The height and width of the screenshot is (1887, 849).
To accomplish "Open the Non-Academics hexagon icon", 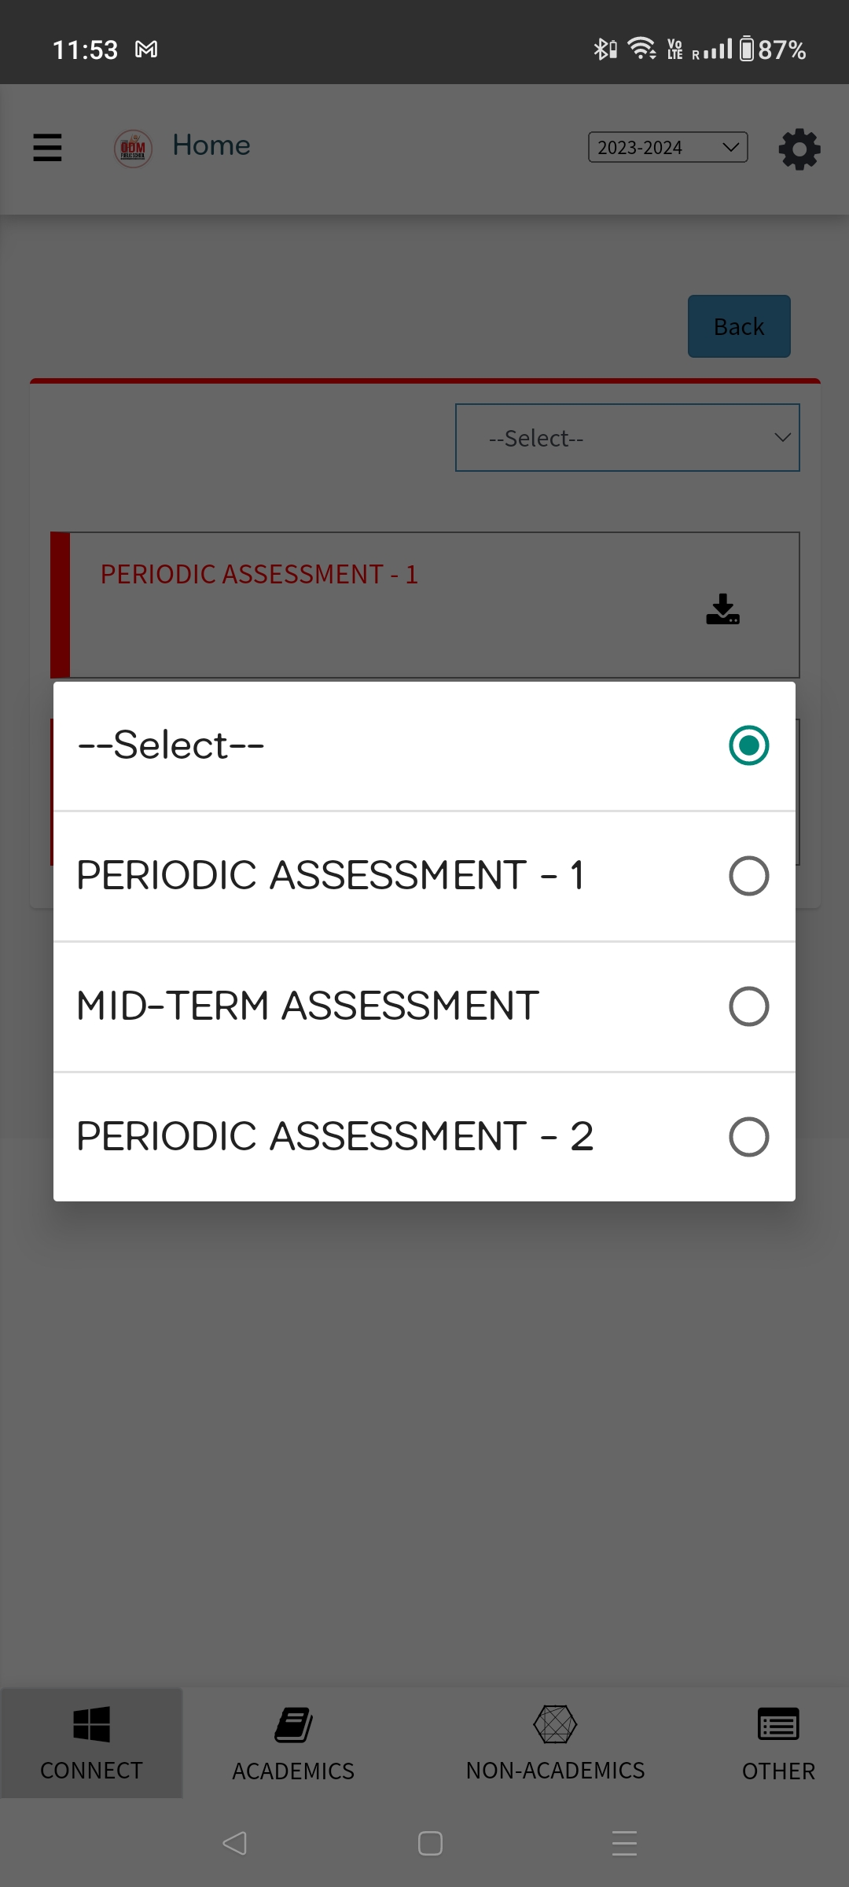I will click(555, 1724).
